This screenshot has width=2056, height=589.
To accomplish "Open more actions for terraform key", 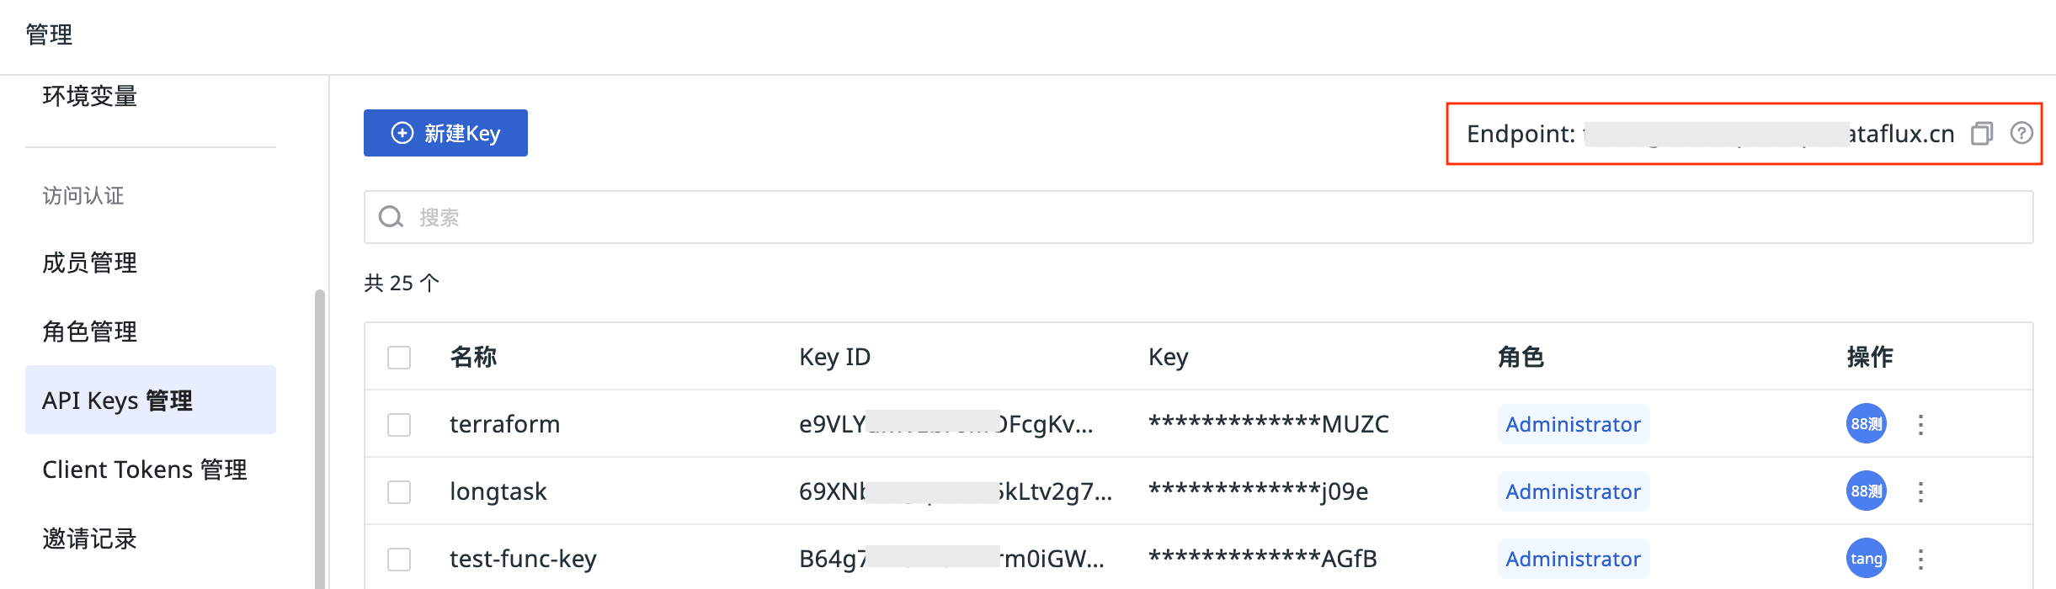I will point(1920,424).
